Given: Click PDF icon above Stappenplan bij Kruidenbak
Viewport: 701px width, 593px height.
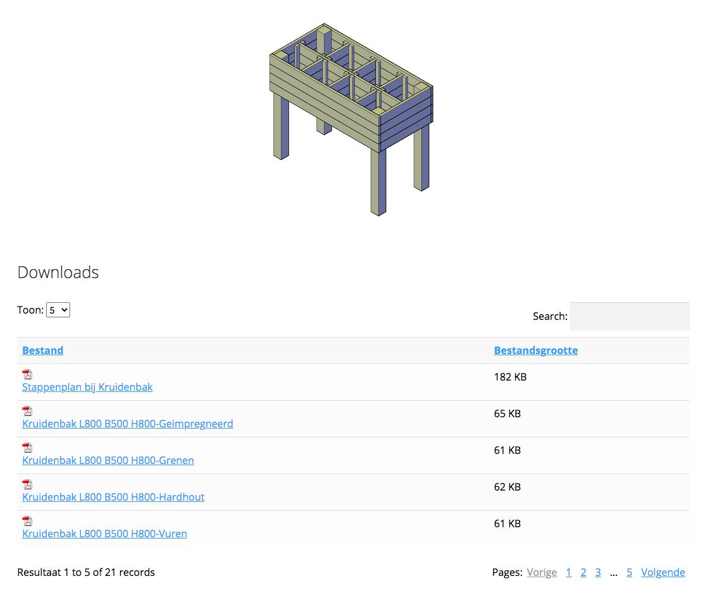Looking at the screenshot, I should click(27, 374).
